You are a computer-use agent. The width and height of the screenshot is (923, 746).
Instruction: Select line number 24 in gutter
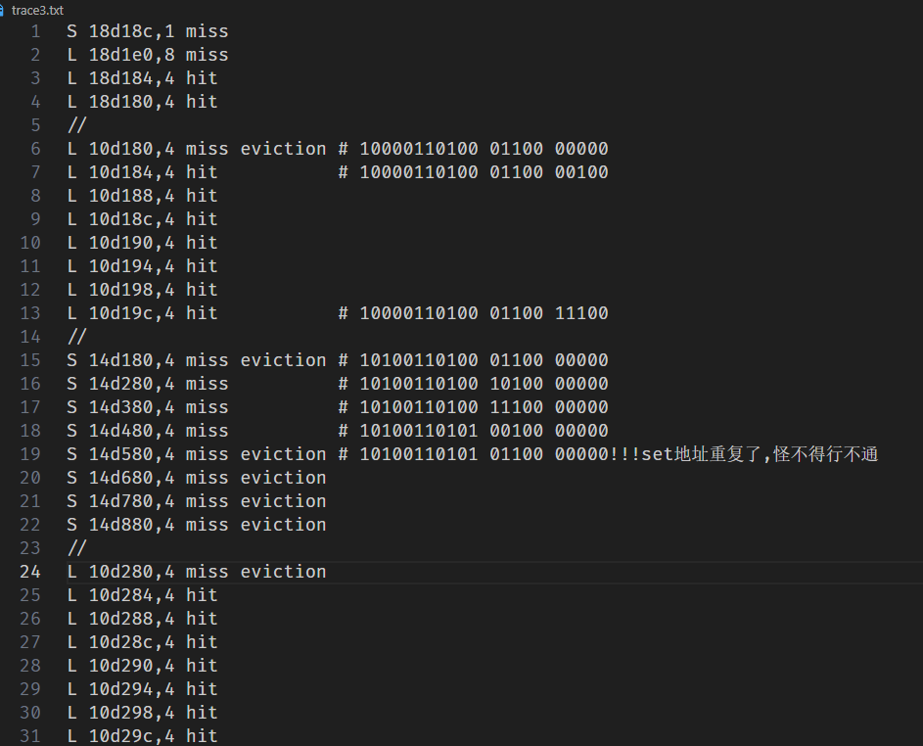30,572
